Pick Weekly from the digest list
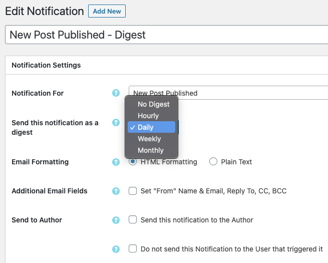 pyautogui.click(x=151, y=139)
